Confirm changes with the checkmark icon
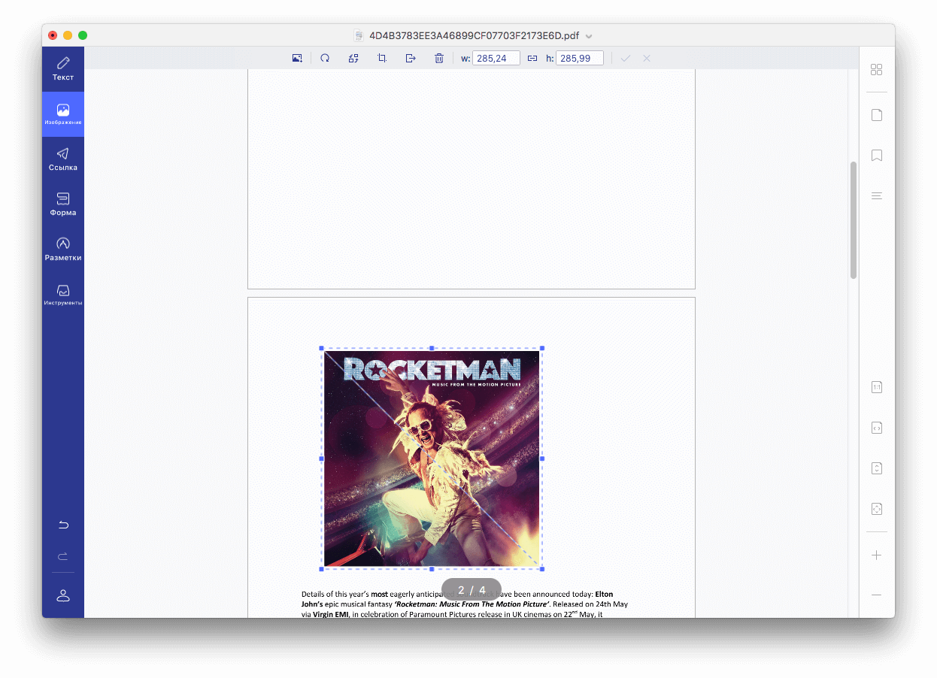Viewport: 937px width, 678px height. (626, 58)
